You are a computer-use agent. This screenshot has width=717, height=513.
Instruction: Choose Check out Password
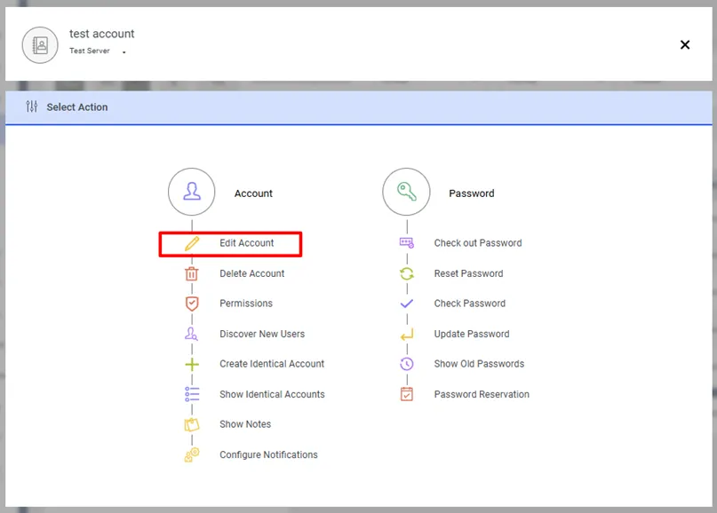point(478,243)
